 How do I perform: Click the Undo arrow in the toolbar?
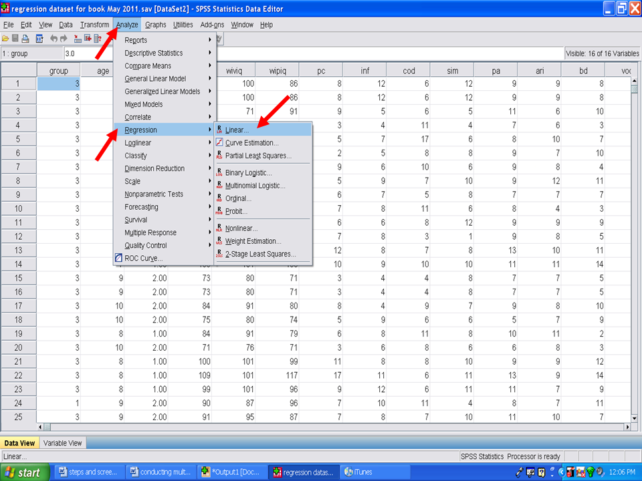point(54,39)
